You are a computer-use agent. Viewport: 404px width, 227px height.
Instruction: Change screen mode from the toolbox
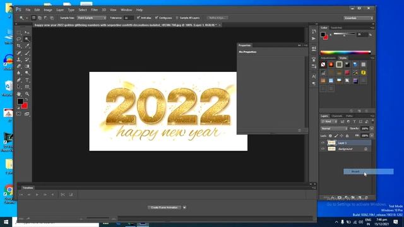coord(27,113)
